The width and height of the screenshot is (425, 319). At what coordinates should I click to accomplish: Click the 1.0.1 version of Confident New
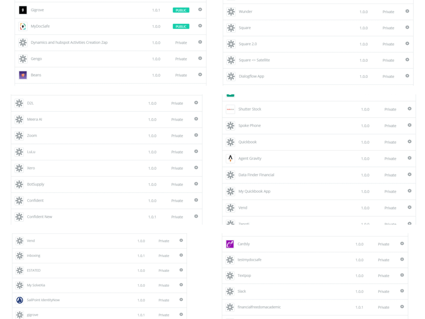tap(152, 217)
